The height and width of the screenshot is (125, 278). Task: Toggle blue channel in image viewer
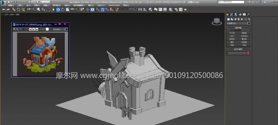(x=37, y=29)
